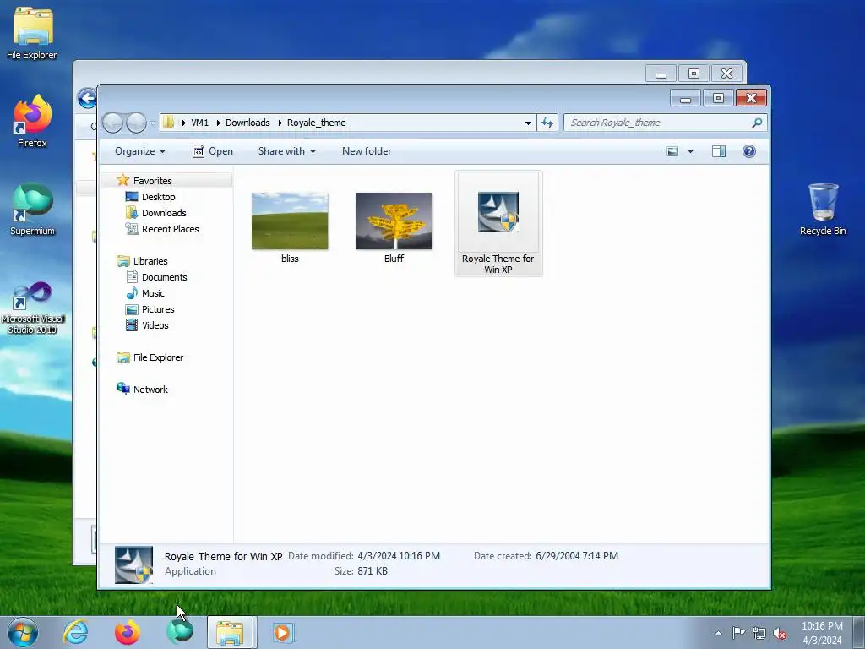Viewport: 865px width, 649px height.
Task: Select Network in the navigation pane
Action: (x=150, y=389)
